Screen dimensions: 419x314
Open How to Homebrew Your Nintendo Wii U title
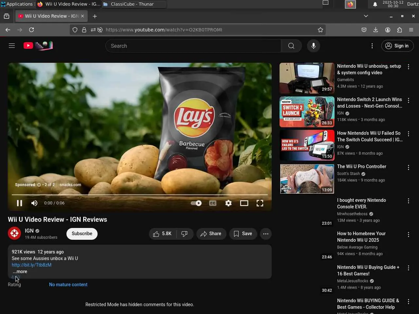(361, 237)
